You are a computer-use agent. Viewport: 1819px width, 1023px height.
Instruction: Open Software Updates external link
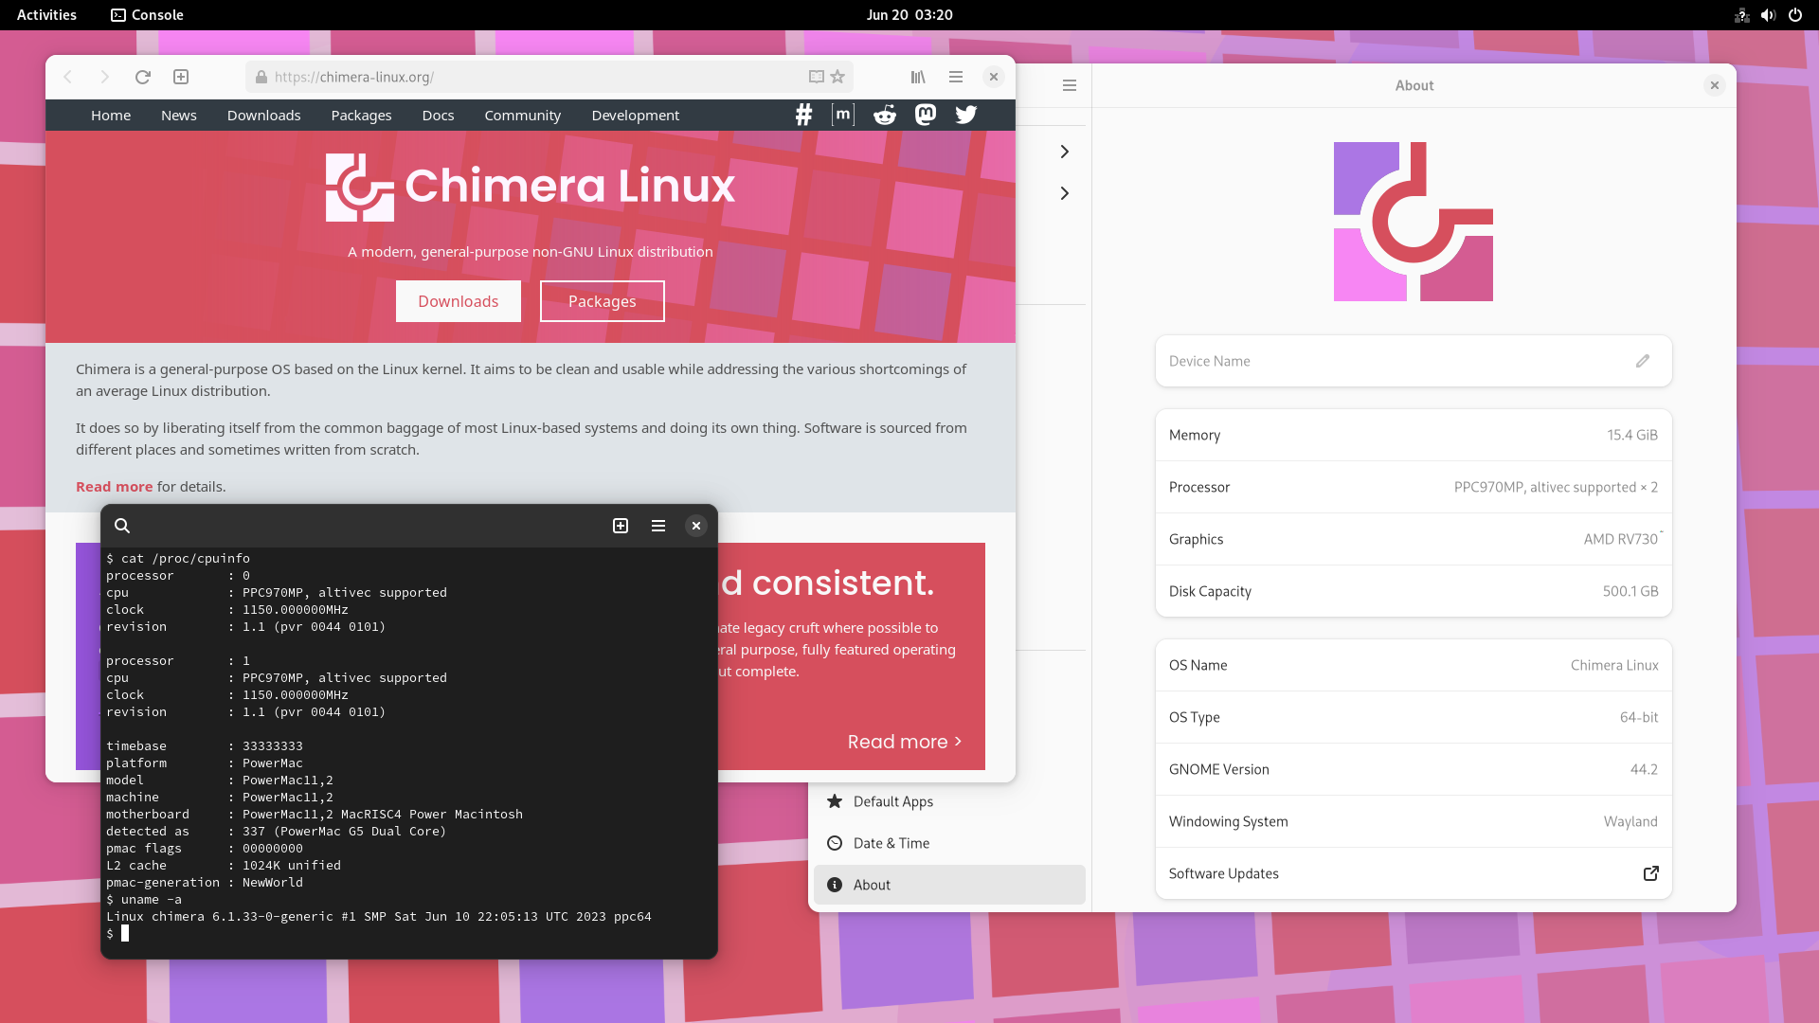point(1650,873)
